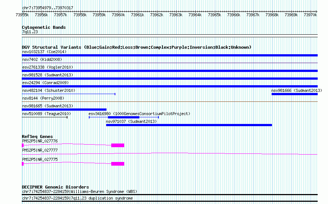Click the 73962k ruler tick label

[157, 15]
